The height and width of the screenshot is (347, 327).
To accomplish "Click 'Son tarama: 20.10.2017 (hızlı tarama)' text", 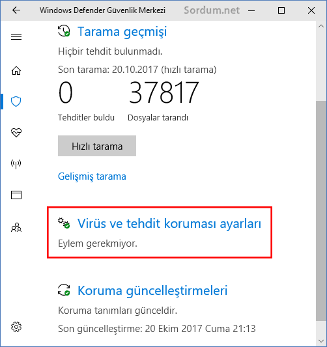I will pos(137,70).
